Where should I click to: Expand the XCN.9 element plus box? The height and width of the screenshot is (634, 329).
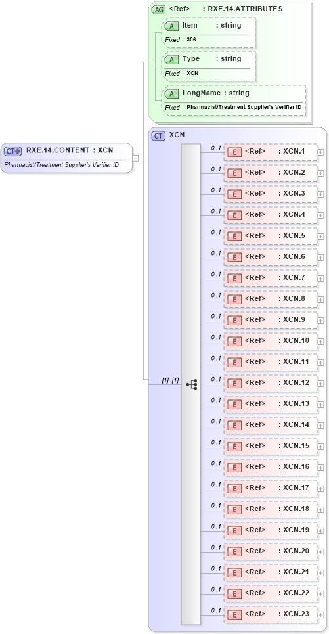click(x=320, y=321)
